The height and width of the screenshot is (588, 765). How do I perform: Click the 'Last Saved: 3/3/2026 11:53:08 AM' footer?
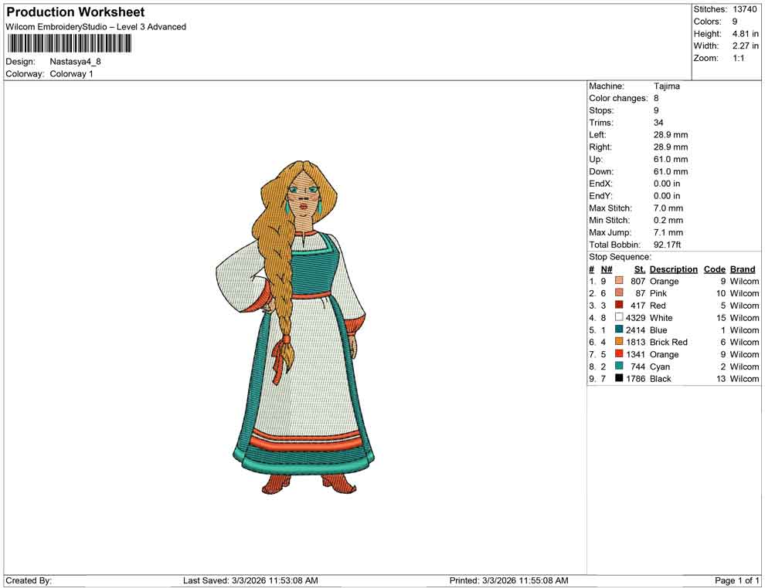[x=250, y=580]
